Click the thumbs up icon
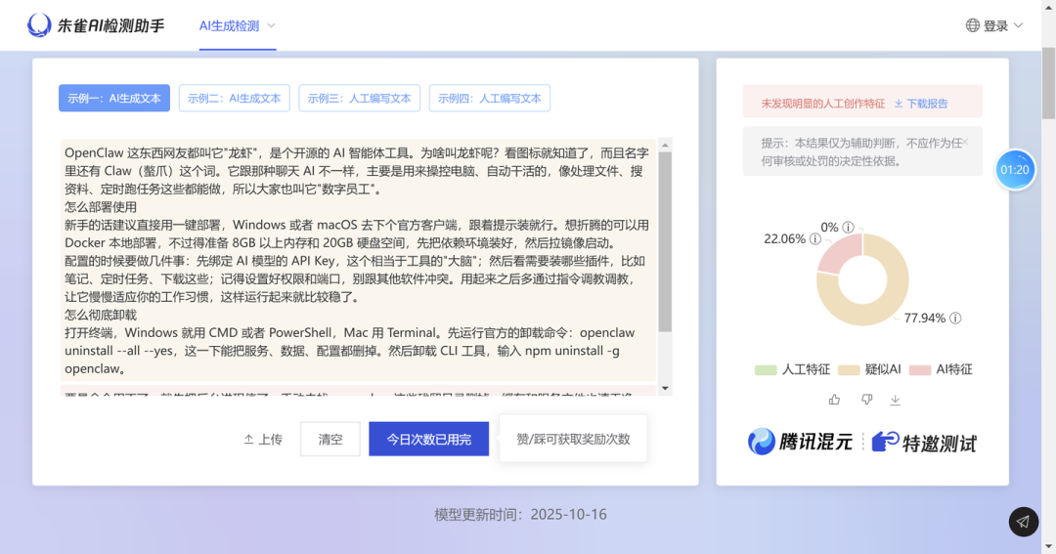Image resolution: width=1056 pixels, height=554 pixels. tap(834, 400)
